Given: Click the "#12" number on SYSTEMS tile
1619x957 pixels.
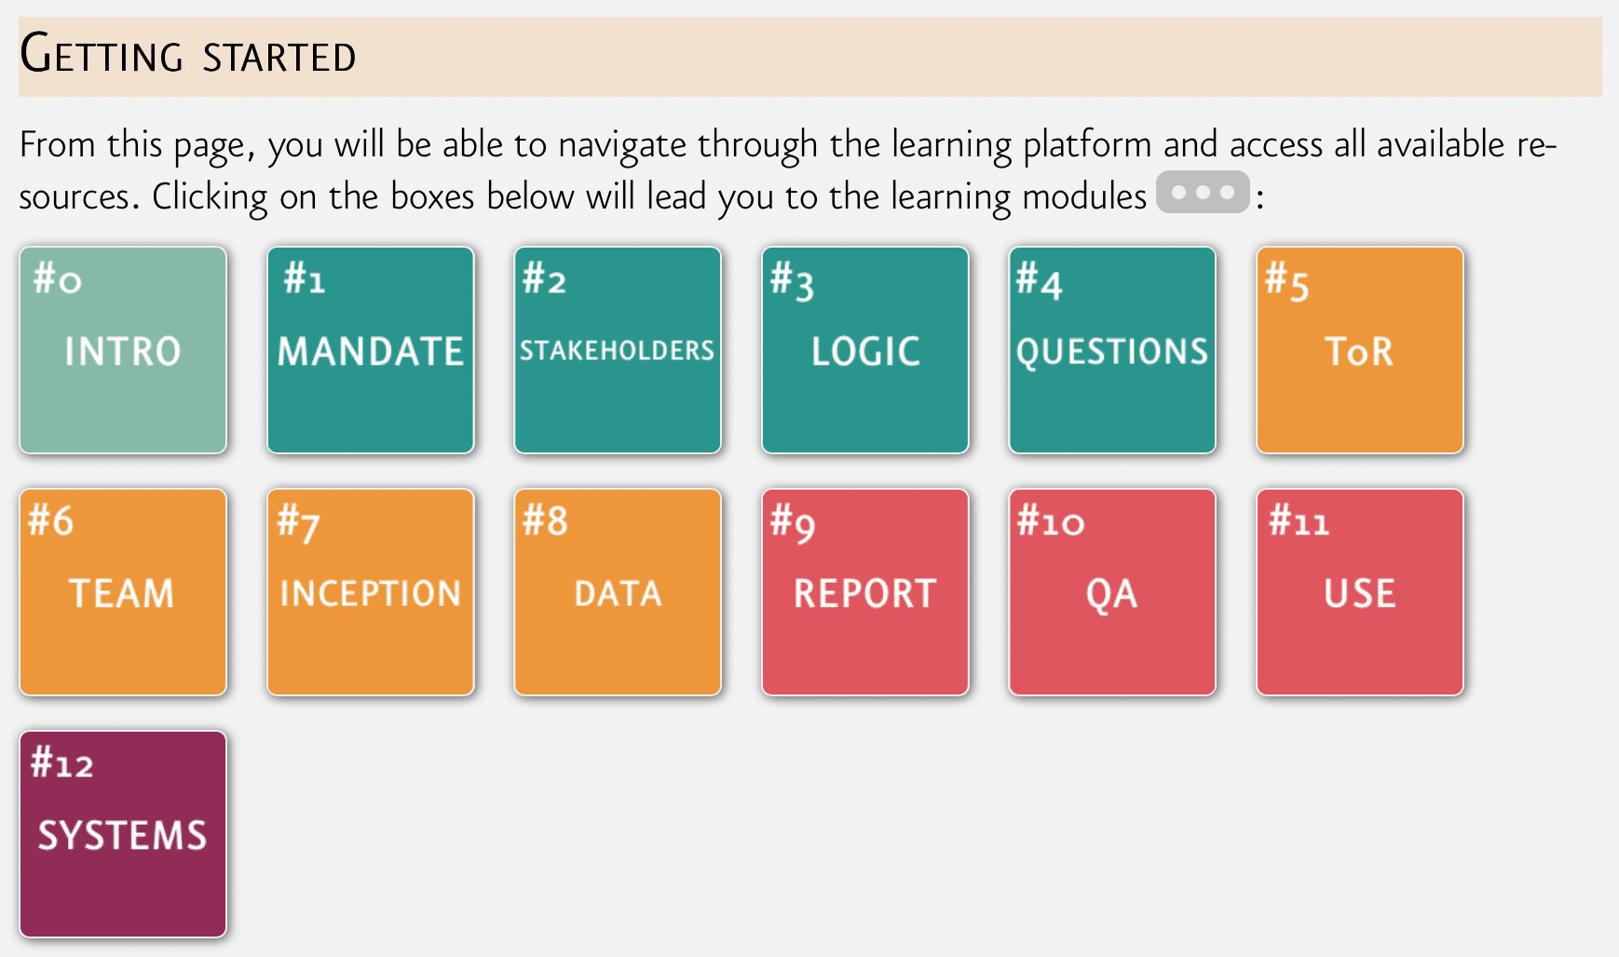Looking at the screenshot, I should pyautogui.click(x=62, y=763).
